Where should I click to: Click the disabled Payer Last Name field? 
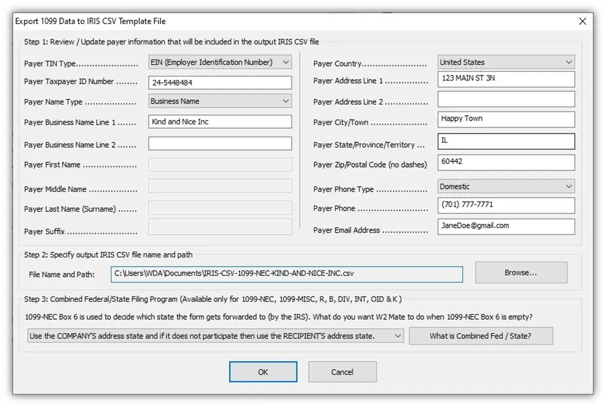click(x=220, y=208)
